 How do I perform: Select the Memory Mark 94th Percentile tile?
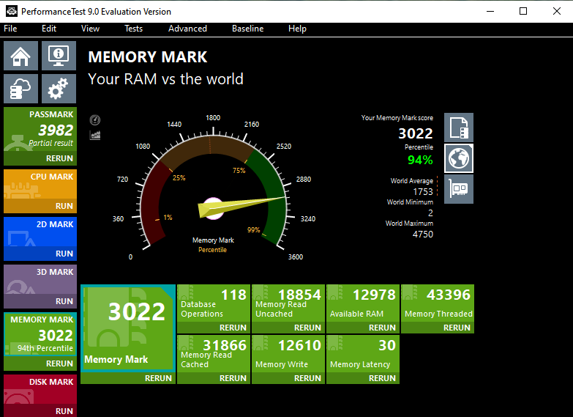pyautogui.click(x=40, y=334)
